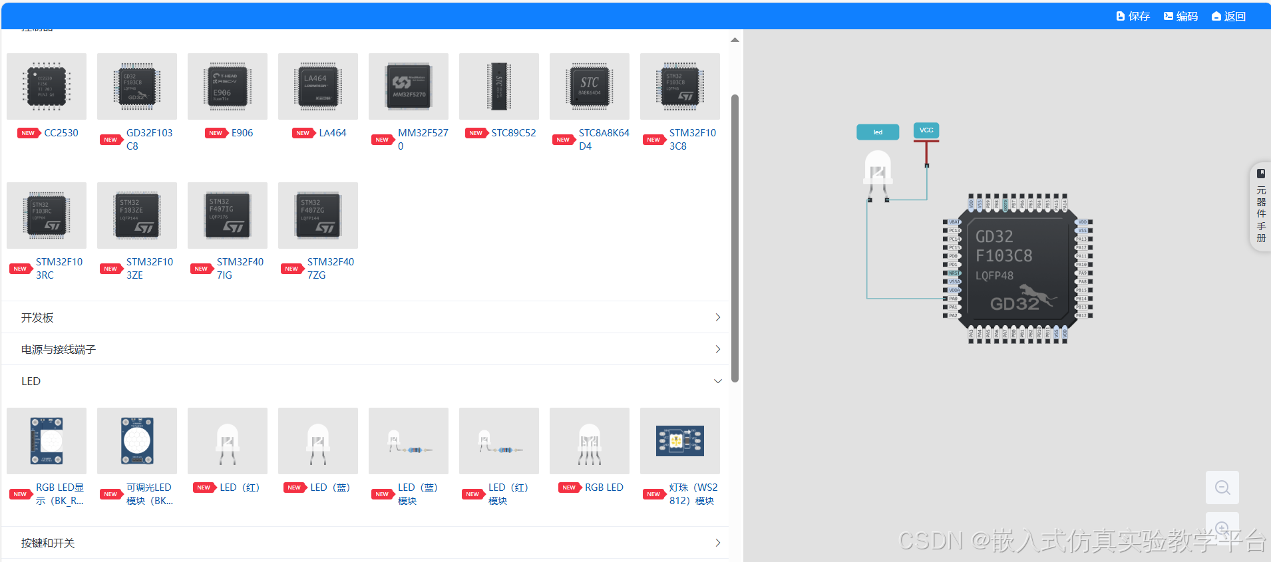The height and width of the screenshot is (562, 1271).
Task: Open the code editor via 编码
Action: [x=1180, y=16]
